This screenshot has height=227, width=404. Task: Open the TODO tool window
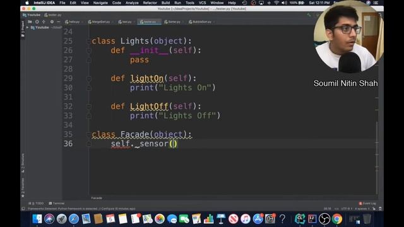[x=36, y=203]
